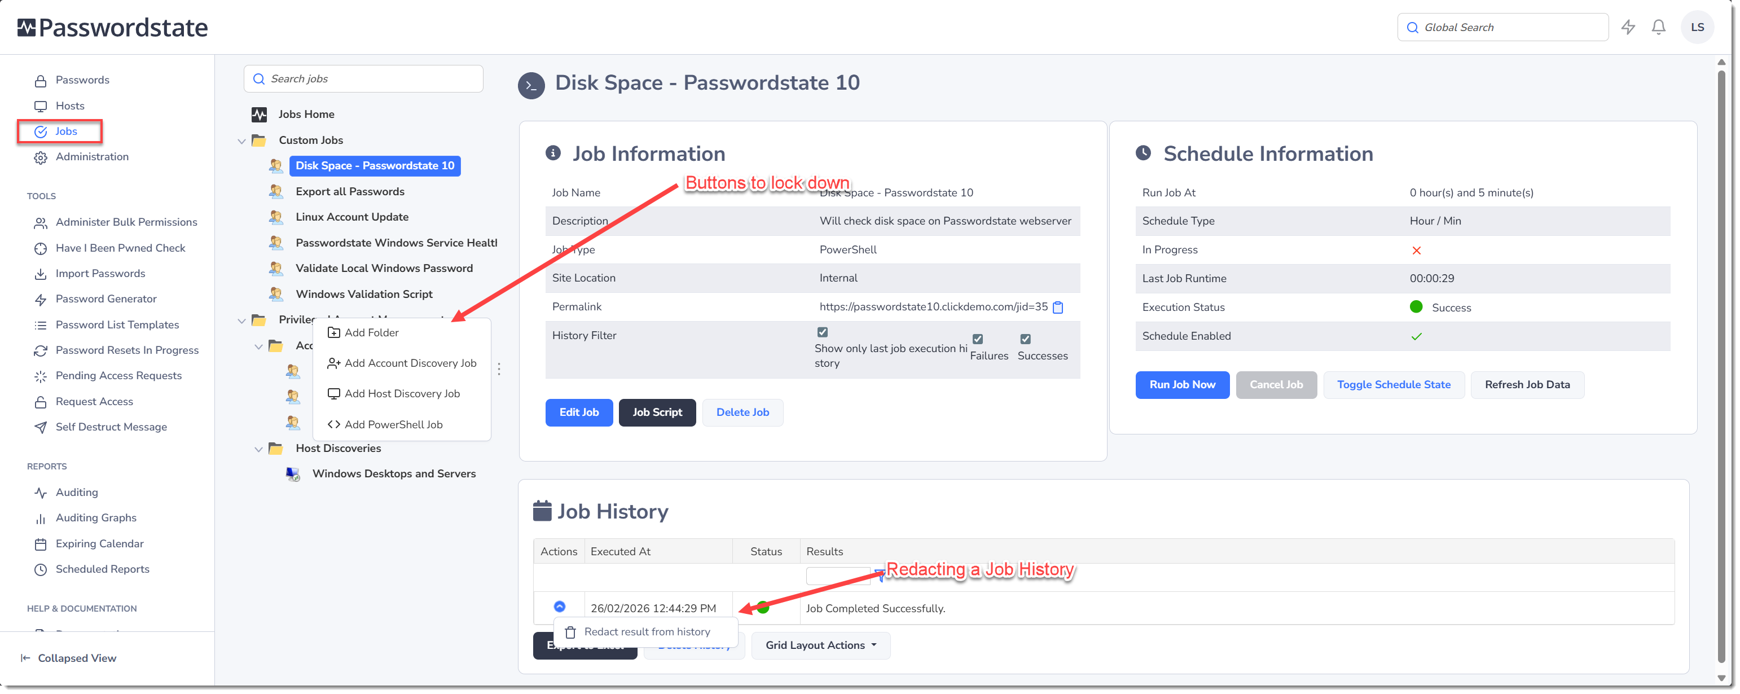Open Password Resets In Progress
Viewport: 1740px width, 694px height.
coord(127,350)
